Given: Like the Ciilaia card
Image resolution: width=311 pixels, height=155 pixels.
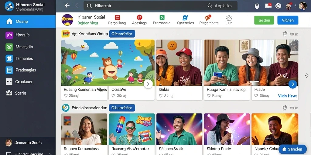Looking at the screenshot, I should 161,96.
